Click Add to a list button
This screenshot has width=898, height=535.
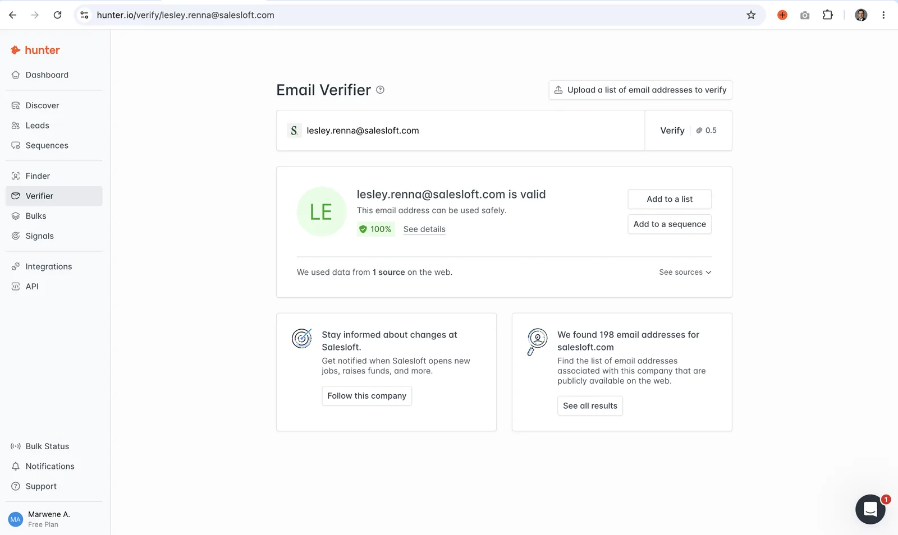tap(670, 199)
